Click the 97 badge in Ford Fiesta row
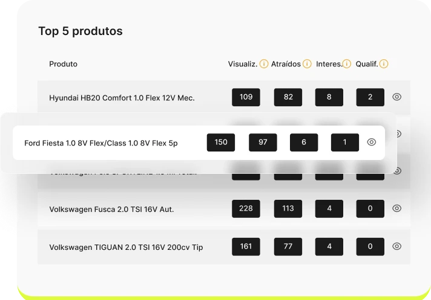The width and height of the screenshot is (431, 300). [x=263, y=142]
